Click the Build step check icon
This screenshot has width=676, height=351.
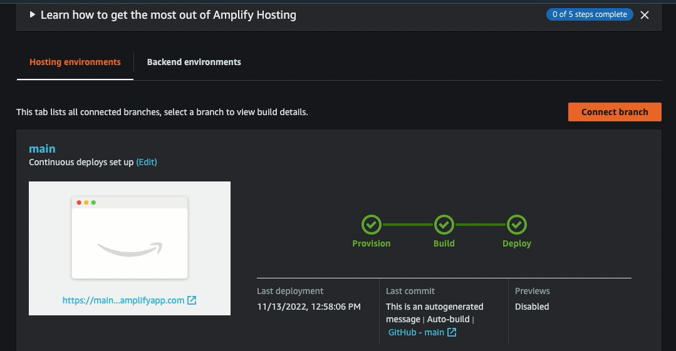444,225
